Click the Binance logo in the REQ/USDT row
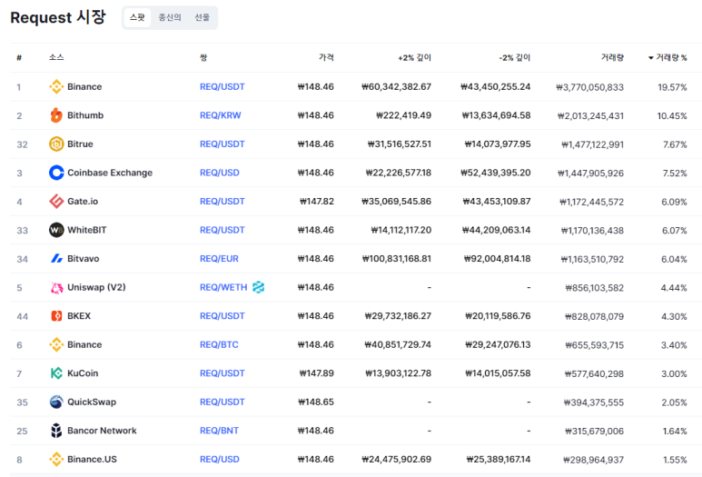Viewport: 702px width, 477px height. [56, 86]
